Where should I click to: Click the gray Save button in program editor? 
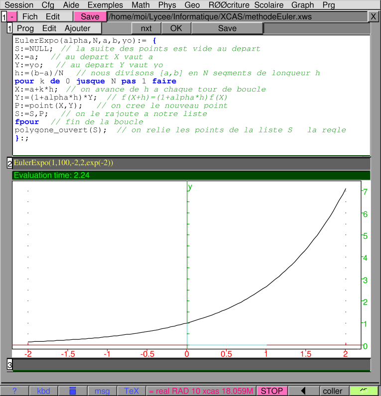tap(227, 28)
